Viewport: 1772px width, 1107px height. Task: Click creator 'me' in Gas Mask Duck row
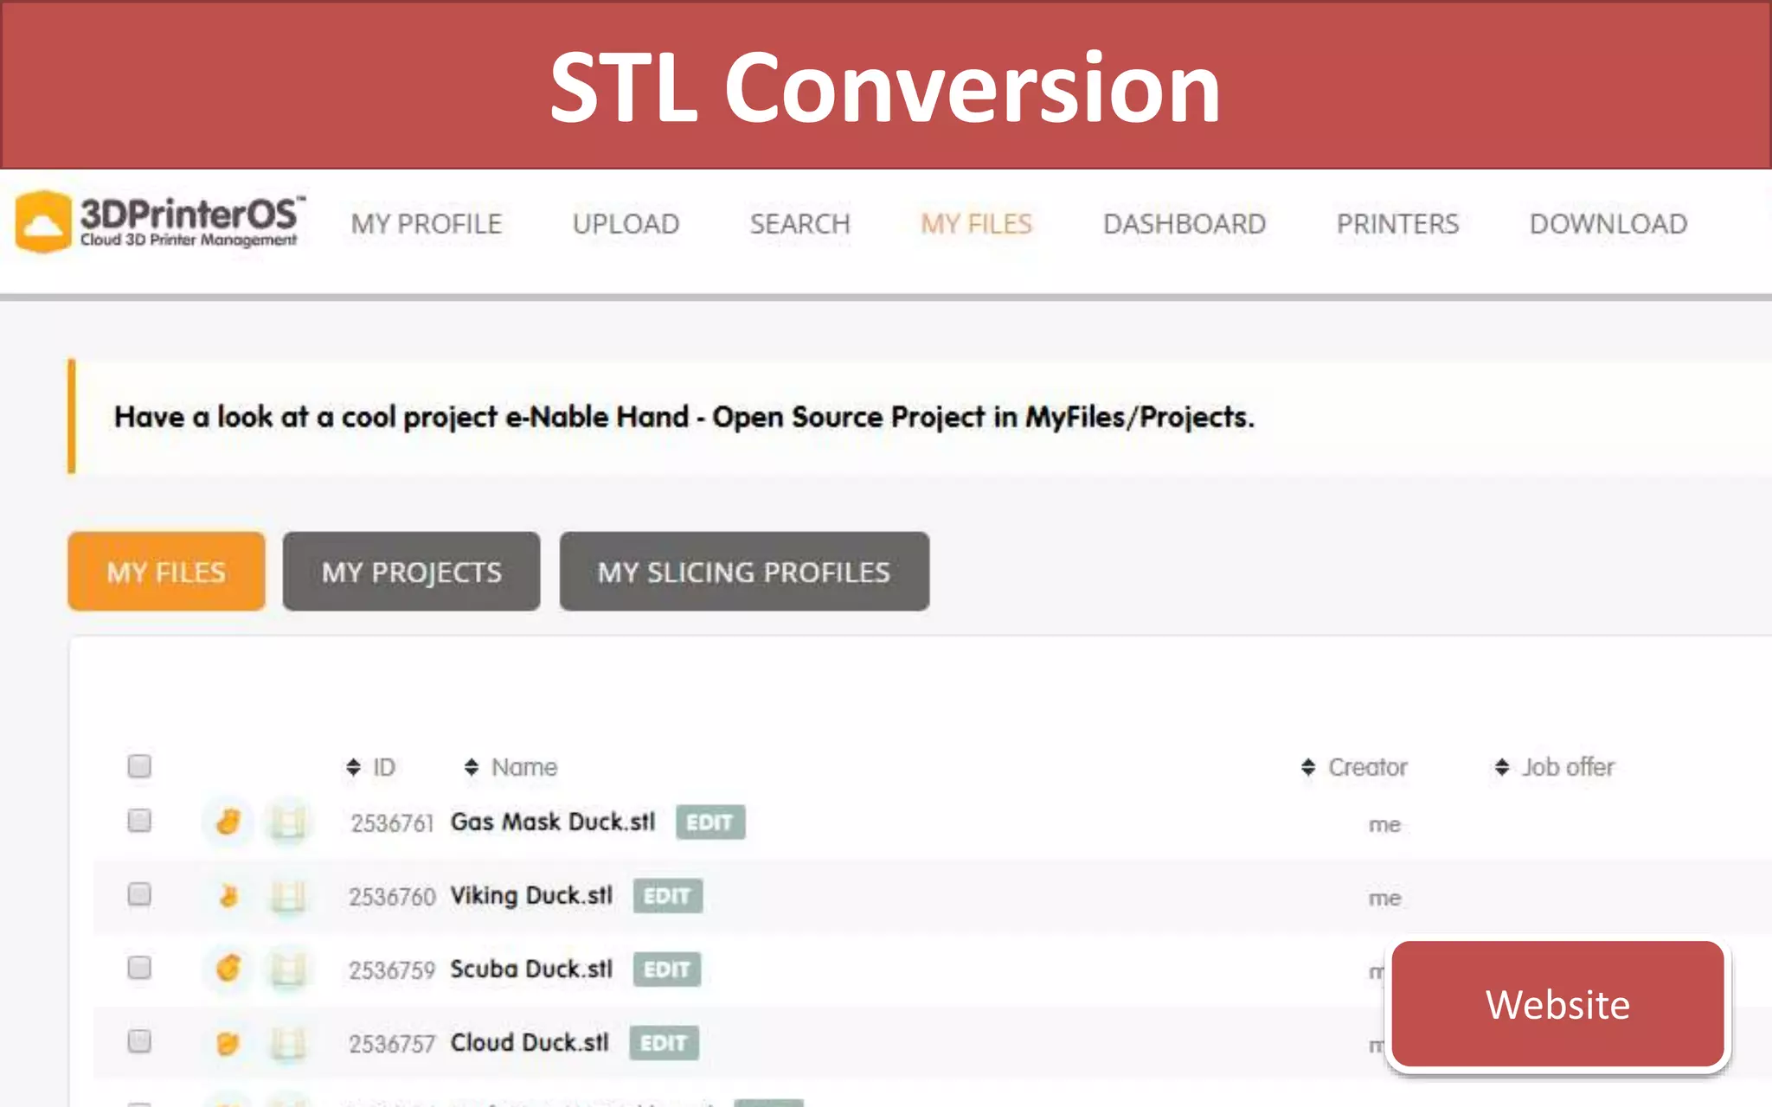(x=1384, y=825)
